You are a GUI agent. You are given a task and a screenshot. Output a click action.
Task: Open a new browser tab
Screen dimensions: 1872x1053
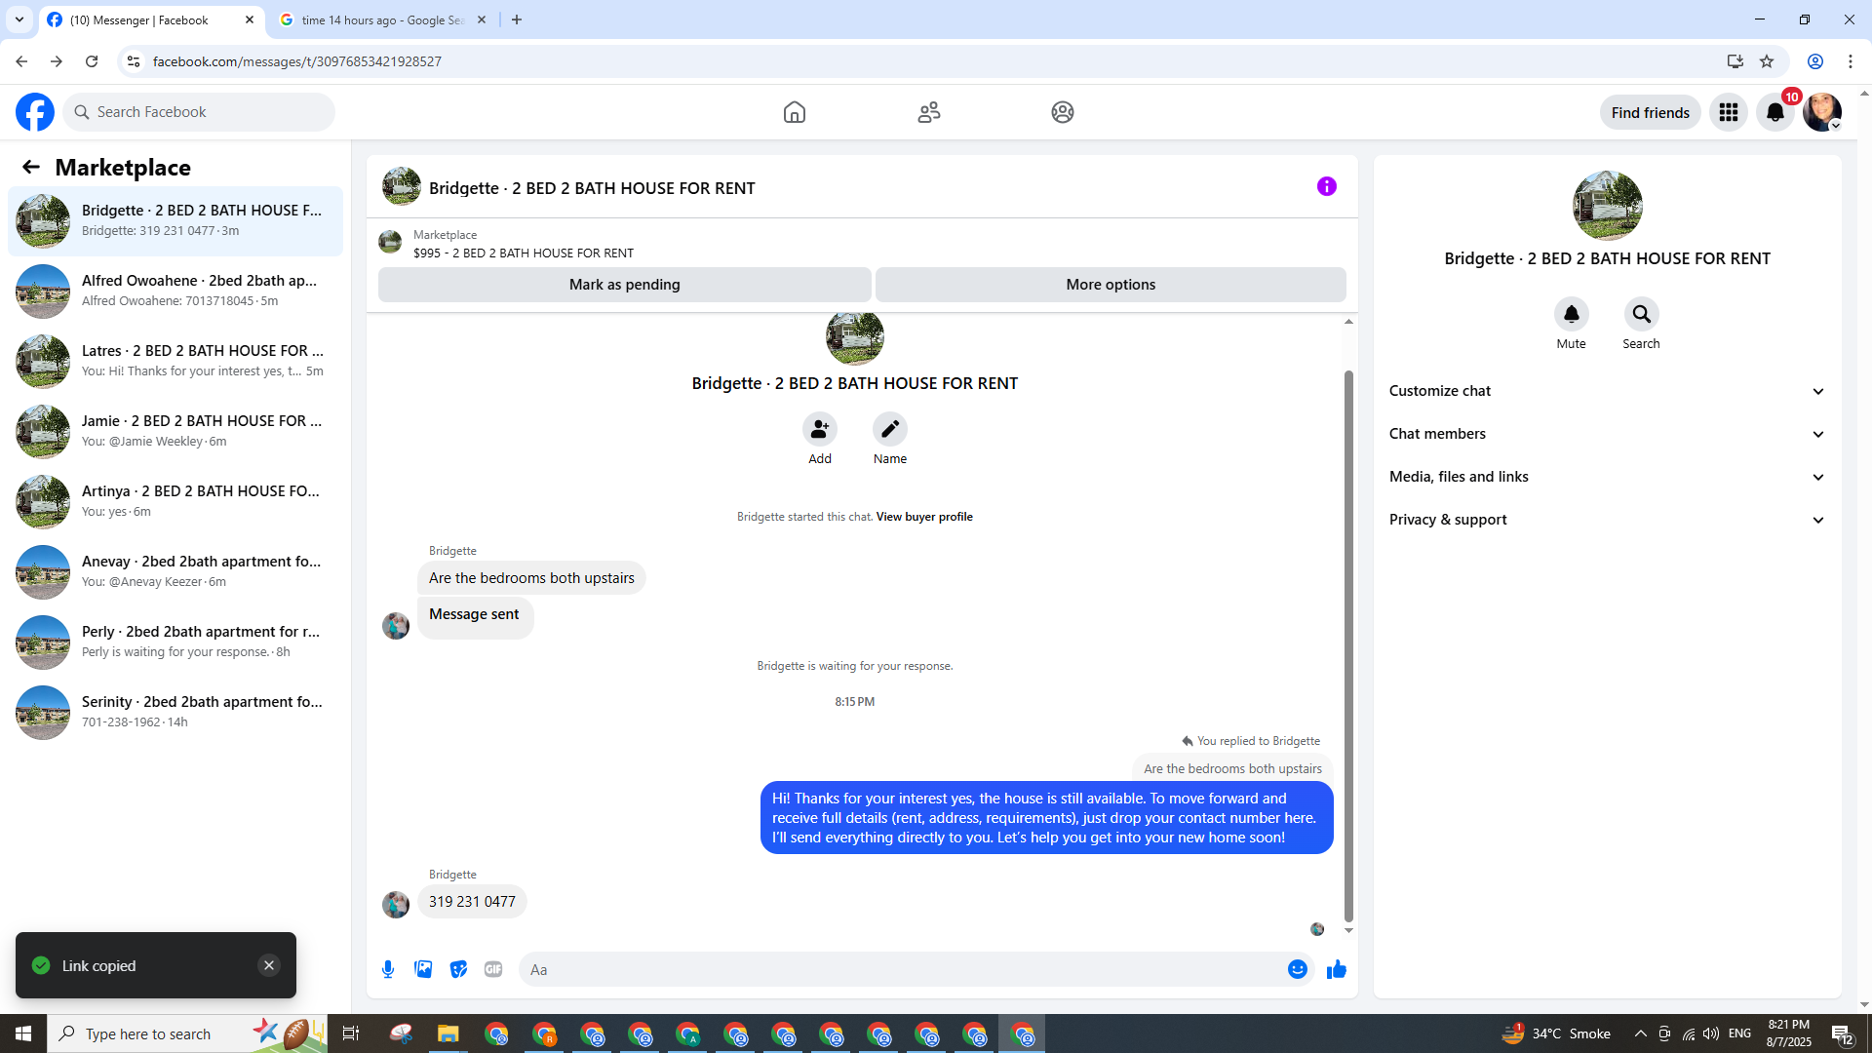(517, 19)
